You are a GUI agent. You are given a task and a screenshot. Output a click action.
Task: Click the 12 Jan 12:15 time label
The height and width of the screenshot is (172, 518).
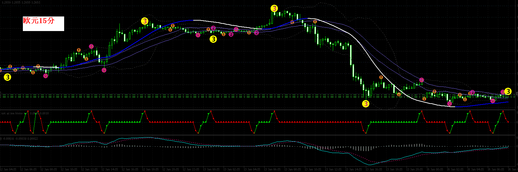pos(89,169)
